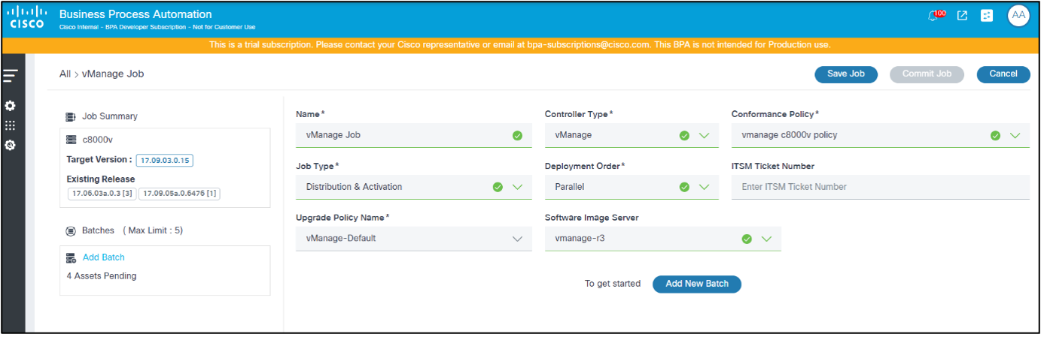Click the Job Summary icon
1044x337 pixels.
[x=71, y=117]
